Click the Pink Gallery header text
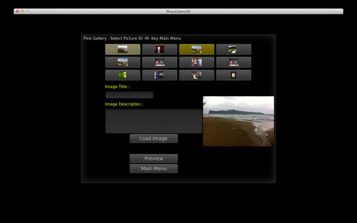 pos(95,38)
